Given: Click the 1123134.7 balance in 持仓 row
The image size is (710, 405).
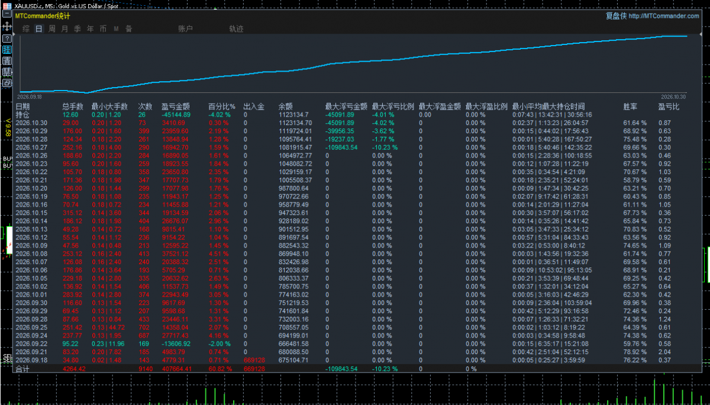Looking at the screenshot, I should [293, 114].
